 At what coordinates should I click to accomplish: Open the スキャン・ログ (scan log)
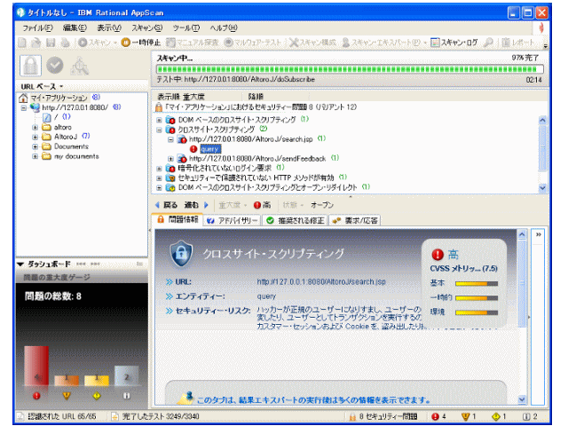[459, 42]
